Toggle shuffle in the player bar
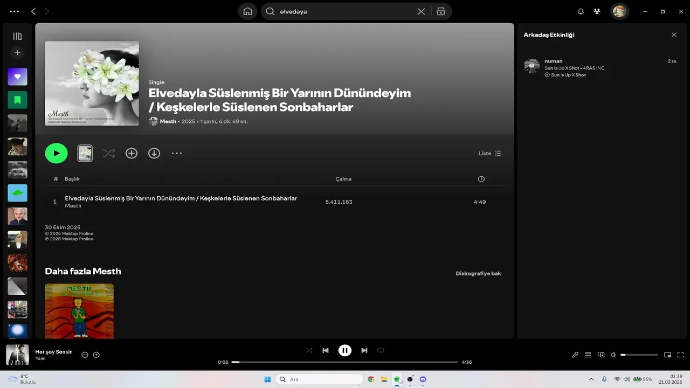Viewport: 690px width, 388px height. point(309,350)
